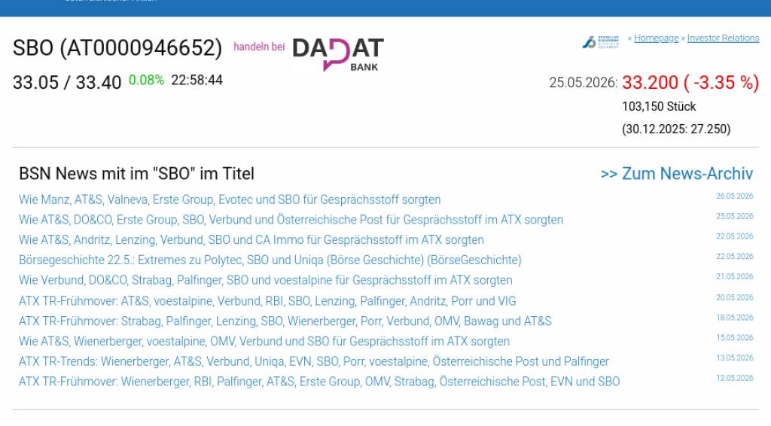Open Zum News-Archiv link
This screenshot has height=426, width=771.
[x=677, y=173]
